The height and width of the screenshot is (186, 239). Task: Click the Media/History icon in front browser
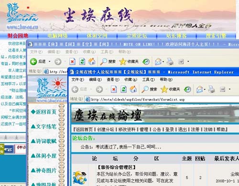[187, 89]
